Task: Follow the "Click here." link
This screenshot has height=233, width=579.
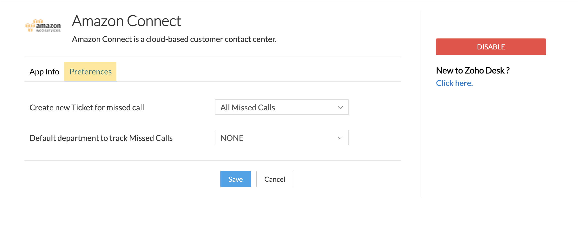Action: tap(454, 83)
